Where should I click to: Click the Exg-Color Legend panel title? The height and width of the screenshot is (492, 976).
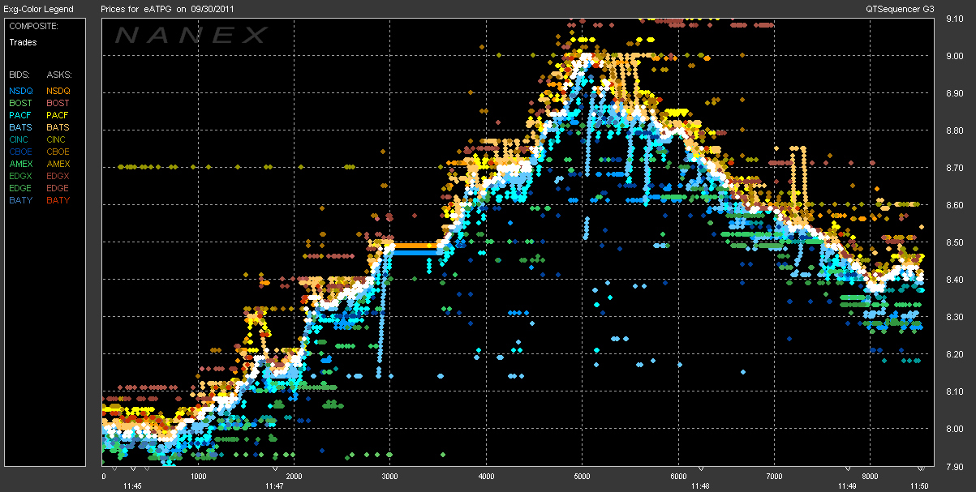pyautogui.click(x=38, y=9)
